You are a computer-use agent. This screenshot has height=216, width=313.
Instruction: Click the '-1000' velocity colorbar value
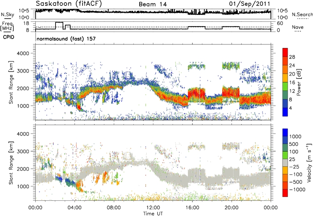pos(297,189)
